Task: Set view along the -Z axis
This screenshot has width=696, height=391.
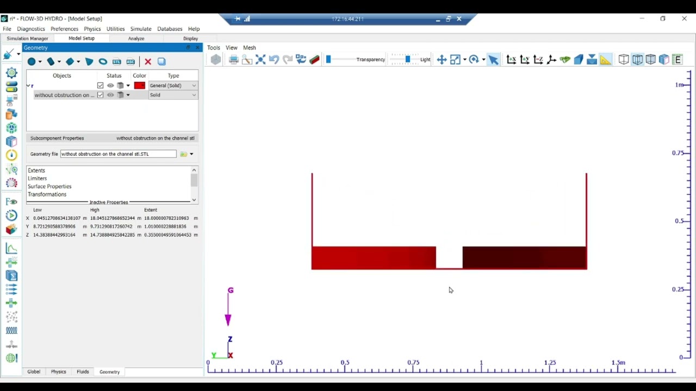Action: click(538, 60)
